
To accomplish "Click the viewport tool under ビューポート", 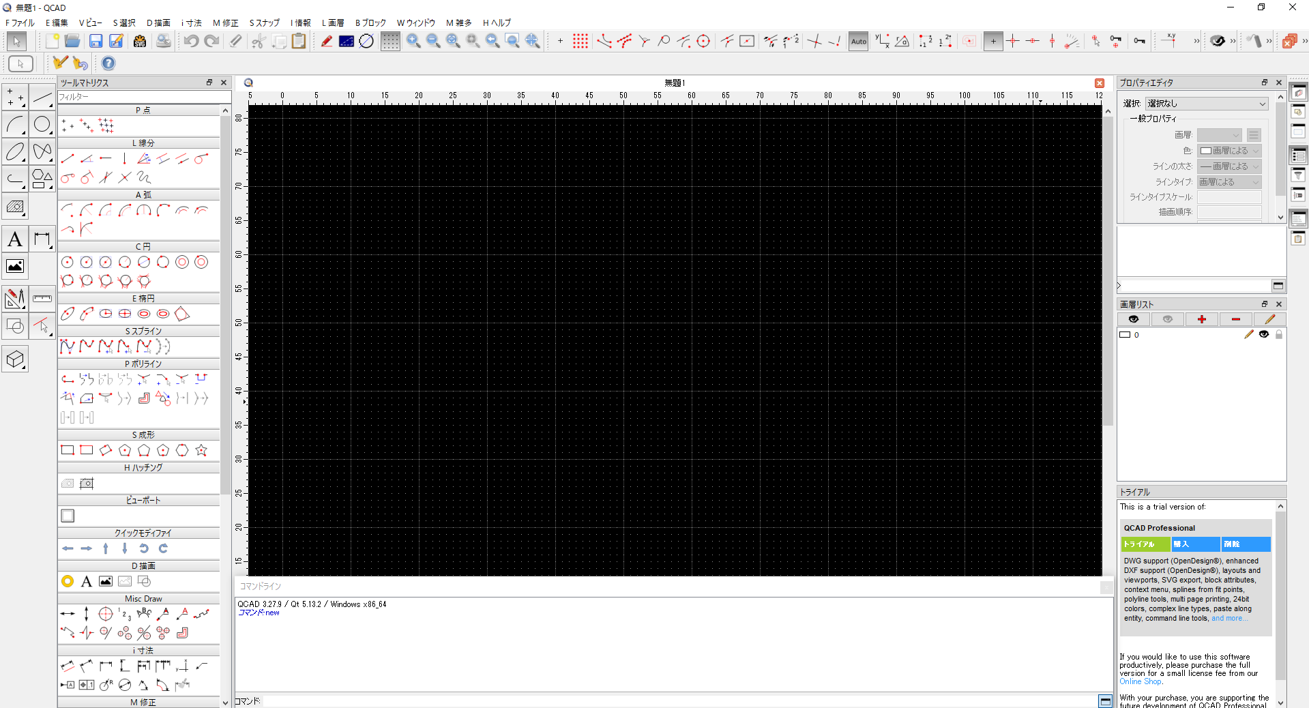I will point(68,516).
